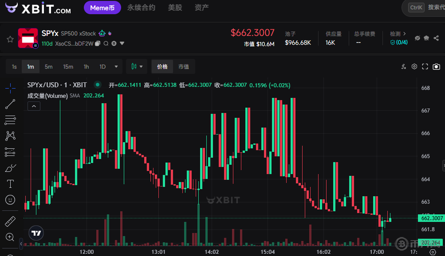The height and width of the screenshot is (256, 445).
Task: Select the brush drawing tool
Action: [x=10, y=168]
